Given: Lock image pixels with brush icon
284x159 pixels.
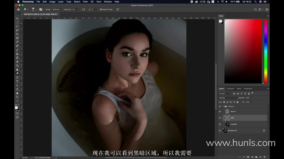Looking at the screenshot, I should [227, 102].
